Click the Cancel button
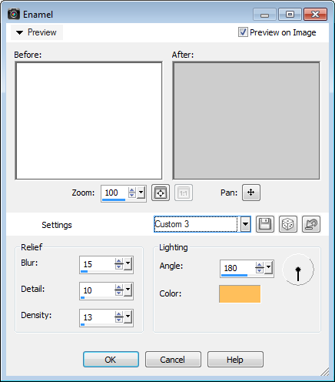 (x=173, y=360)
